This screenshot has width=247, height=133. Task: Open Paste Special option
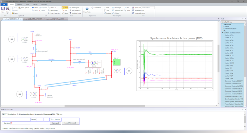(24, 8)
